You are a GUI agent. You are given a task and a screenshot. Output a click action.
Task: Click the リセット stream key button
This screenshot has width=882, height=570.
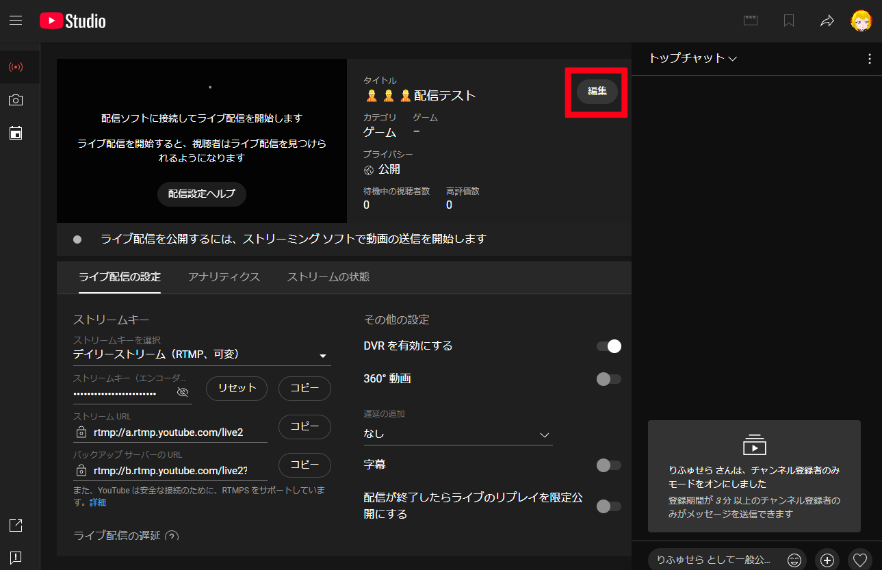tap(236, 388)
